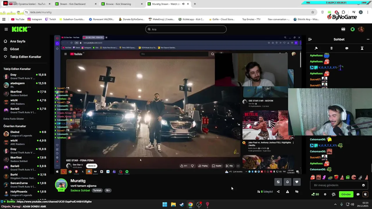The height and width of the screenshot is (209, 372).
Task: Switch to Stream - Kick Dashboard tab
Action: (x=76, y=4)
